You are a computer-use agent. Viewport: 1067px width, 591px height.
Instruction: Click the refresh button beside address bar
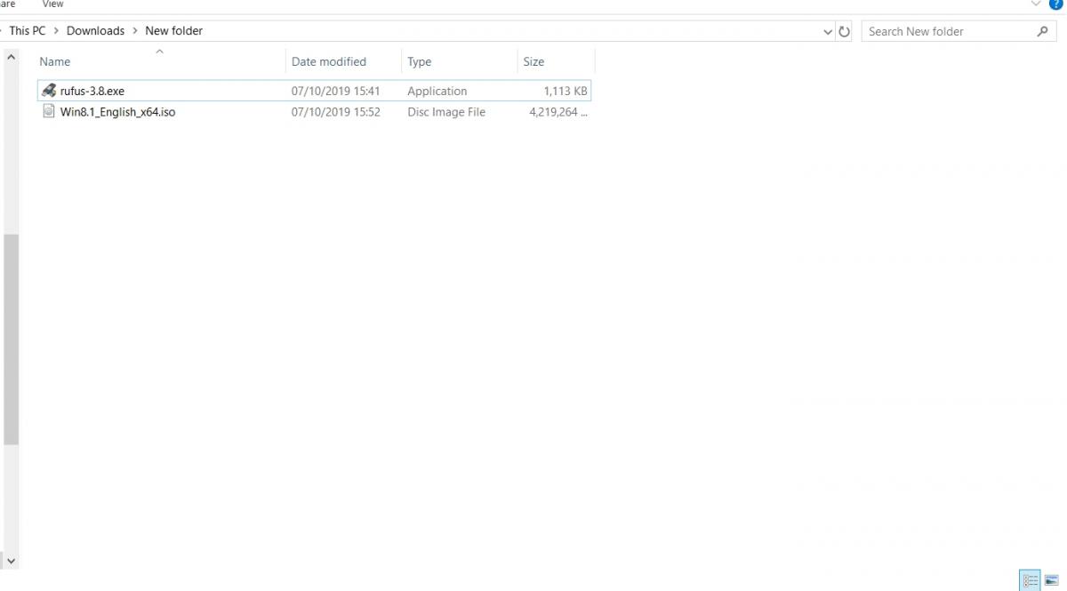[844, 31]
